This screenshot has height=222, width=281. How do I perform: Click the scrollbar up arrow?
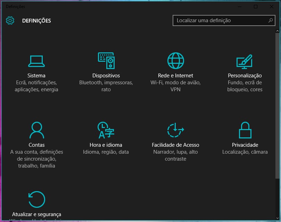click(278, 31)
